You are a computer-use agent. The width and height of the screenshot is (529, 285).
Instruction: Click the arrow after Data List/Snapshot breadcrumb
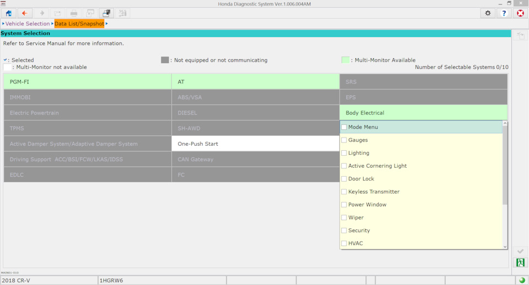coord(106,24)
